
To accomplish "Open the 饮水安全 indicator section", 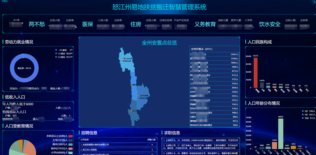I will 270,24.
